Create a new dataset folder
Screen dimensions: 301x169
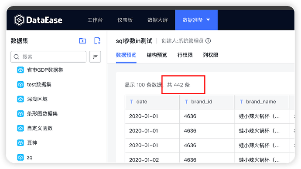pos(82,41)
